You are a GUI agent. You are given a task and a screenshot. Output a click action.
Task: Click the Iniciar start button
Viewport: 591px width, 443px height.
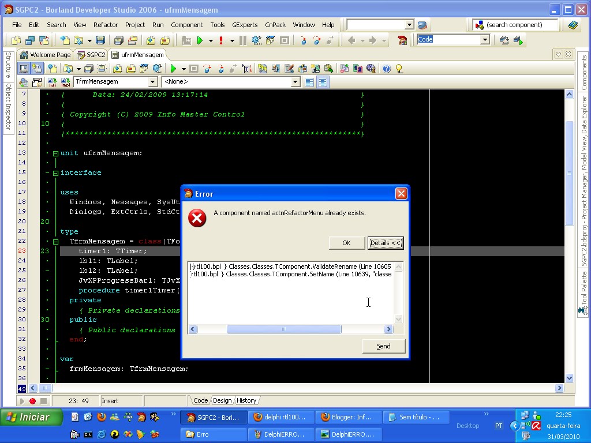click(31, 417)
